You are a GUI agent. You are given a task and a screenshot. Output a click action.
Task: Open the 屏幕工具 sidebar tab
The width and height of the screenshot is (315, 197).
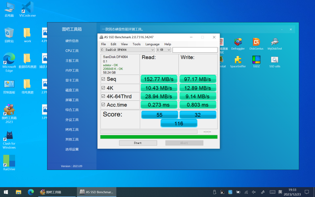coord(72,100)
